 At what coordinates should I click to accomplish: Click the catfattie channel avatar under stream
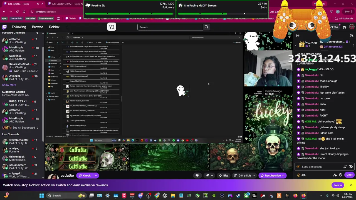[x=53, y=177]
